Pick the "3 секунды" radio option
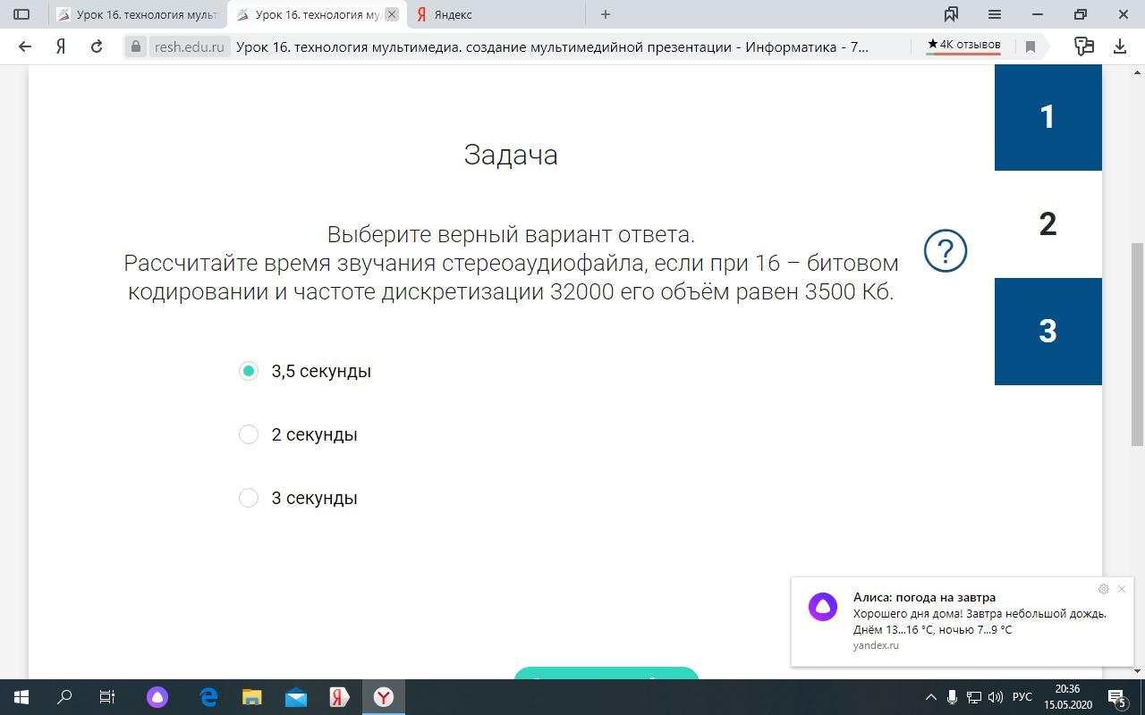The height and width of the screenshot is (715, 1145). [249, 498]
